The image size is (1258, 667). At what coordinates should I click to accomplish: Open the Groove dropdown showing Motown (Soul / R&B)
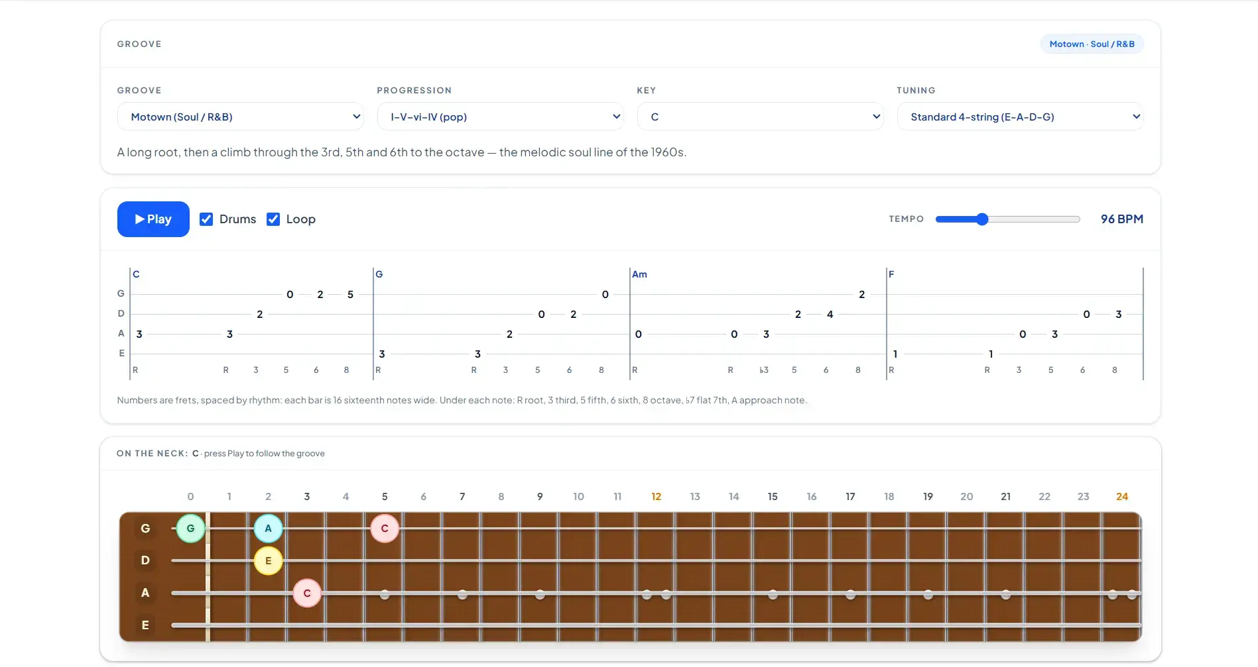pos(241,117)
